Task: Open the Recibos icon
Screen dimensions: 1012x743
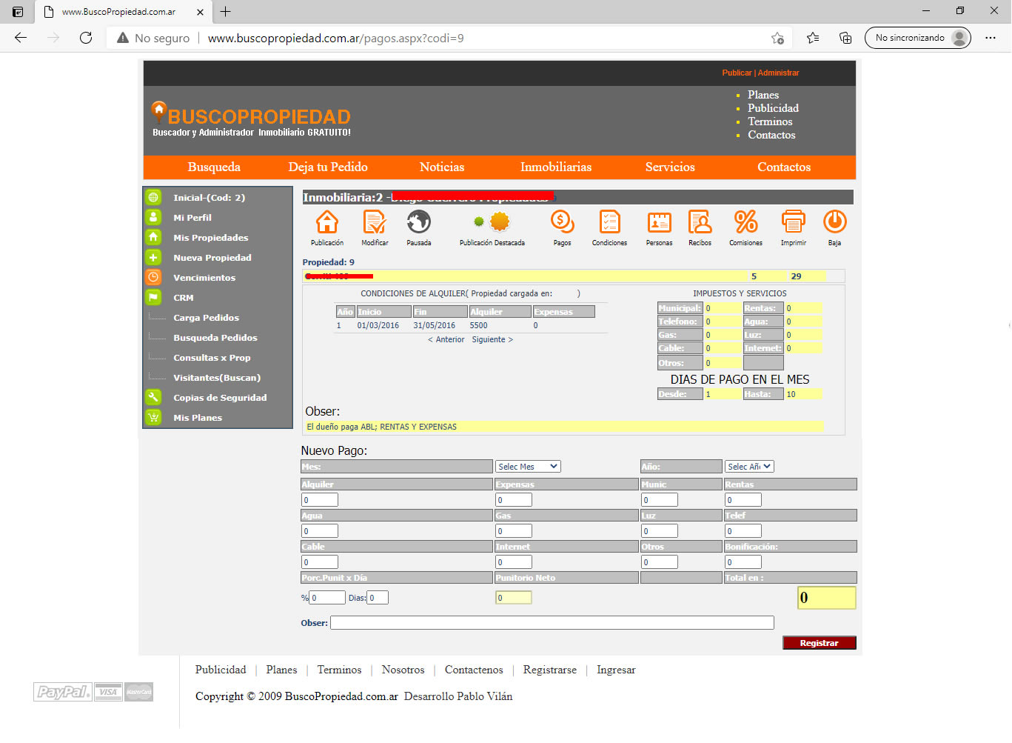Action: (700, 222)
